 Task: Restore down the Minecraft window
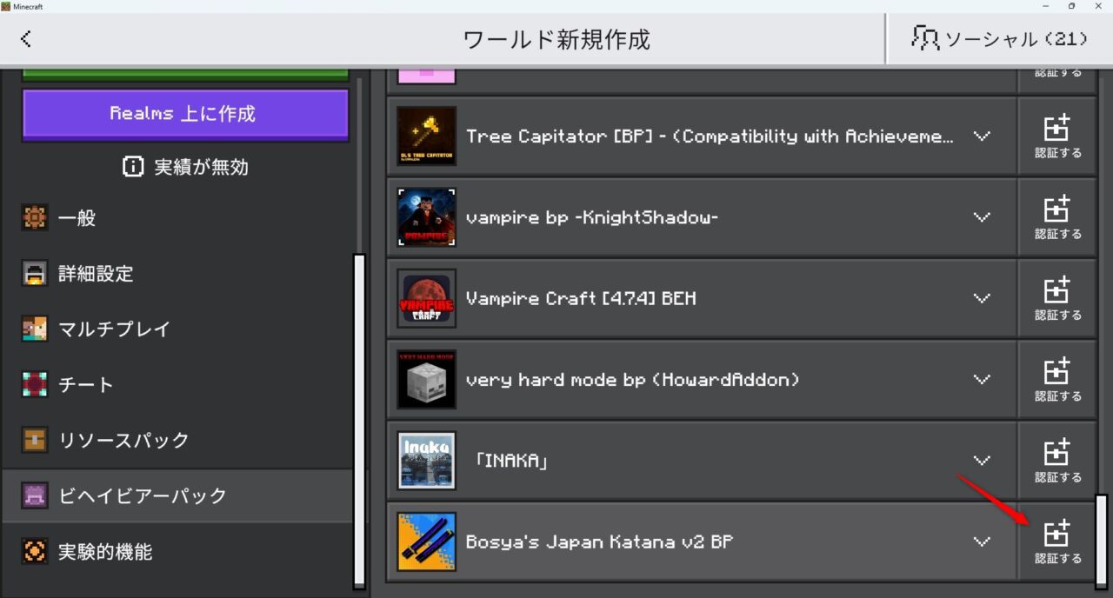pos(1071,6)
